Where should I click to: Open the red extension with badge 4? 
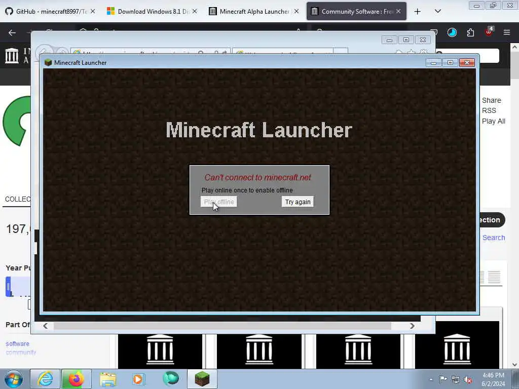click(489, 32)
